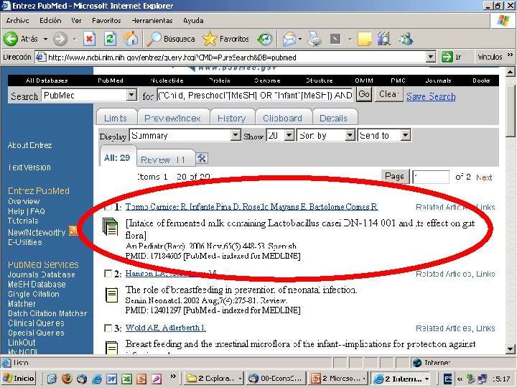Open the Home page icon
Screen dimensions: 517x388
click(x=131, y=39)
